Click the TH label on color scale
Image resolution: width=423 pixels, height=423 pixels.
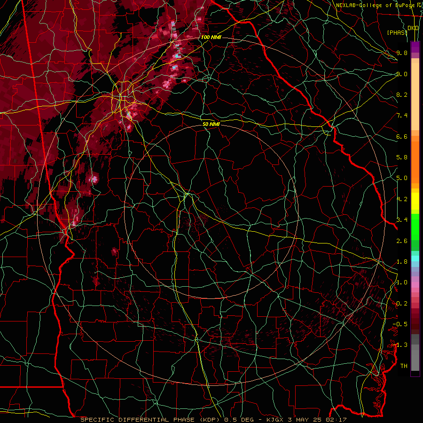[404, 366]
